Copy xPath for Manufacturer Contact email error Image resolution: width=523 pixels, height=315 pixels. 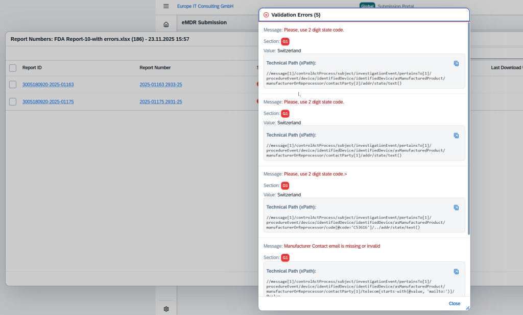tap(456, 272)
